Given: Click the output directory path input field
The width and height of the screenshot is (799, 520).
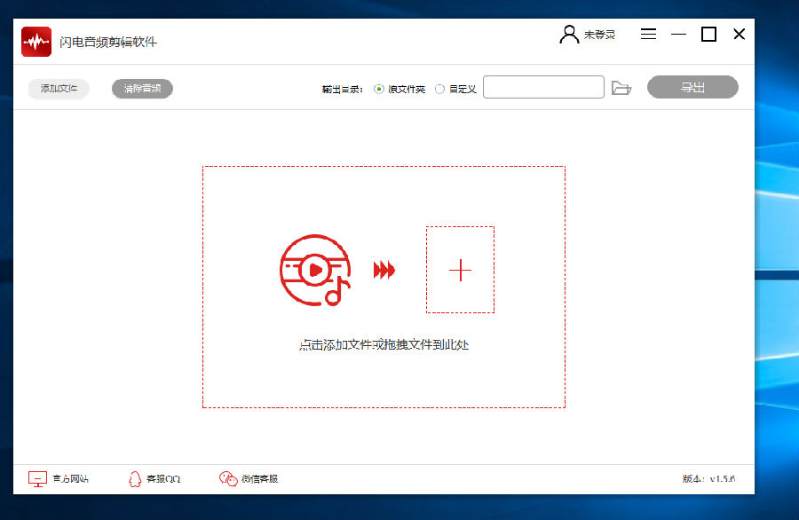Looking at the screenshot, I should tap(542, 87).
